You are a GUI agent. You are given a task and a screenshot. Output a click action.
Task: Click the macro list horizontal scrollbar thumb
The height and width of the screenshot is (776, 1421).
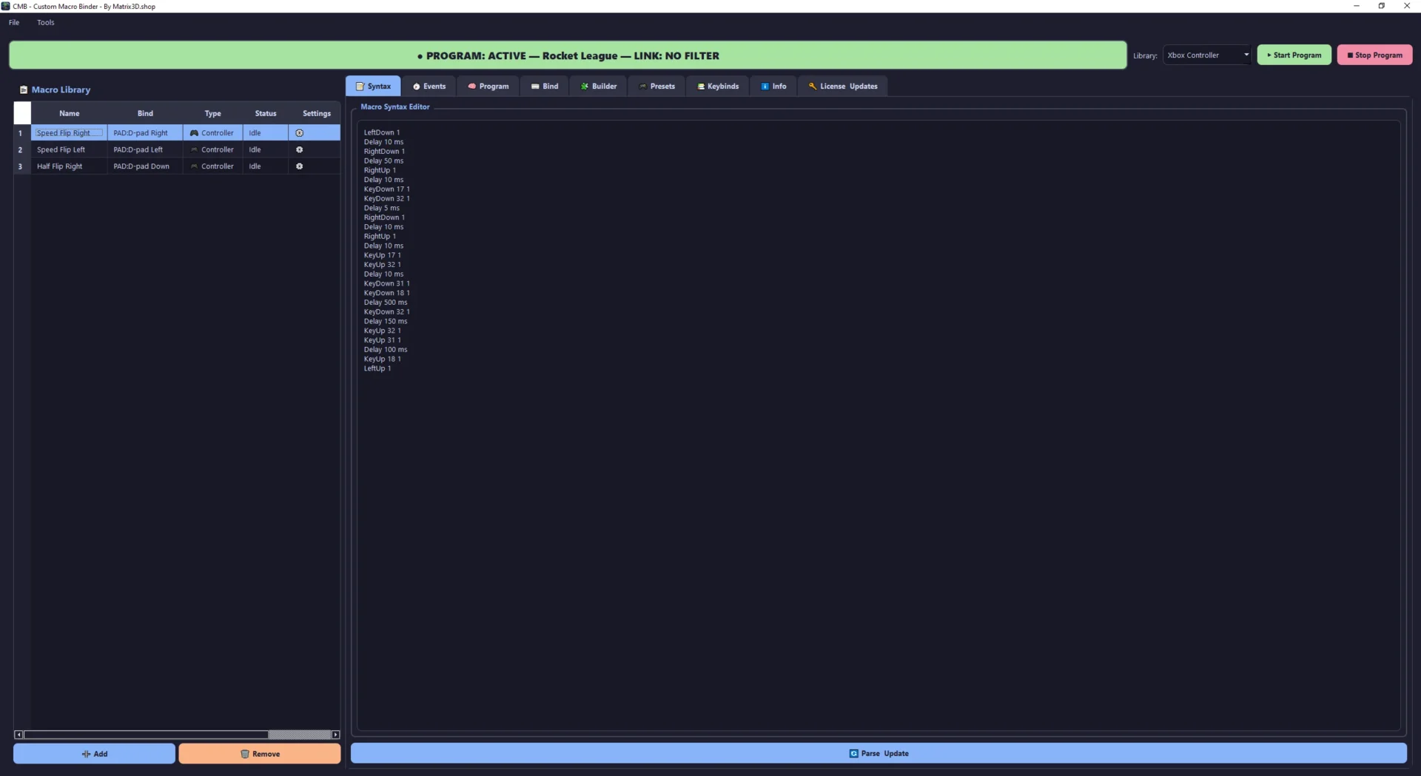pos(146,735)
